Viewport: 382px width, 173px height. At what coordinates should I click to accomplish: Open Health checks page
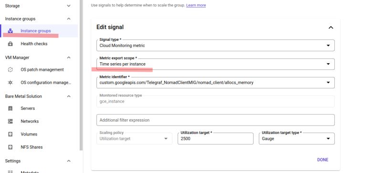click(x=34, y=44)
